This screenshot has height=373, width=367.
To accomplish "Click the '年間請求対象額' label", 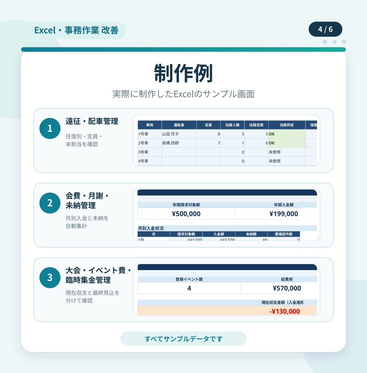I will click(186, 205).
